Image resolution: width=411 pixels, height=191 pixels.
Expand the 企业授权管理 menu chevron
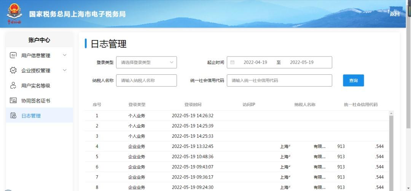[x=65, y=70]
